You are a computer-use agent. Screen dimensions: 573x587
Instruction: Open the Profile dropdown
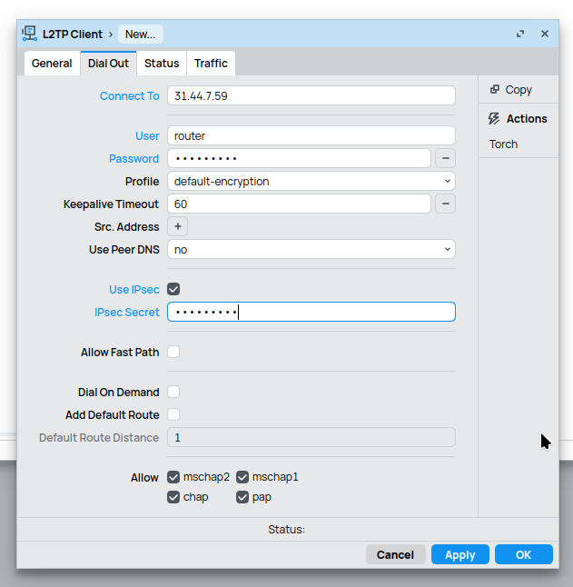click(x=311, y=181)
